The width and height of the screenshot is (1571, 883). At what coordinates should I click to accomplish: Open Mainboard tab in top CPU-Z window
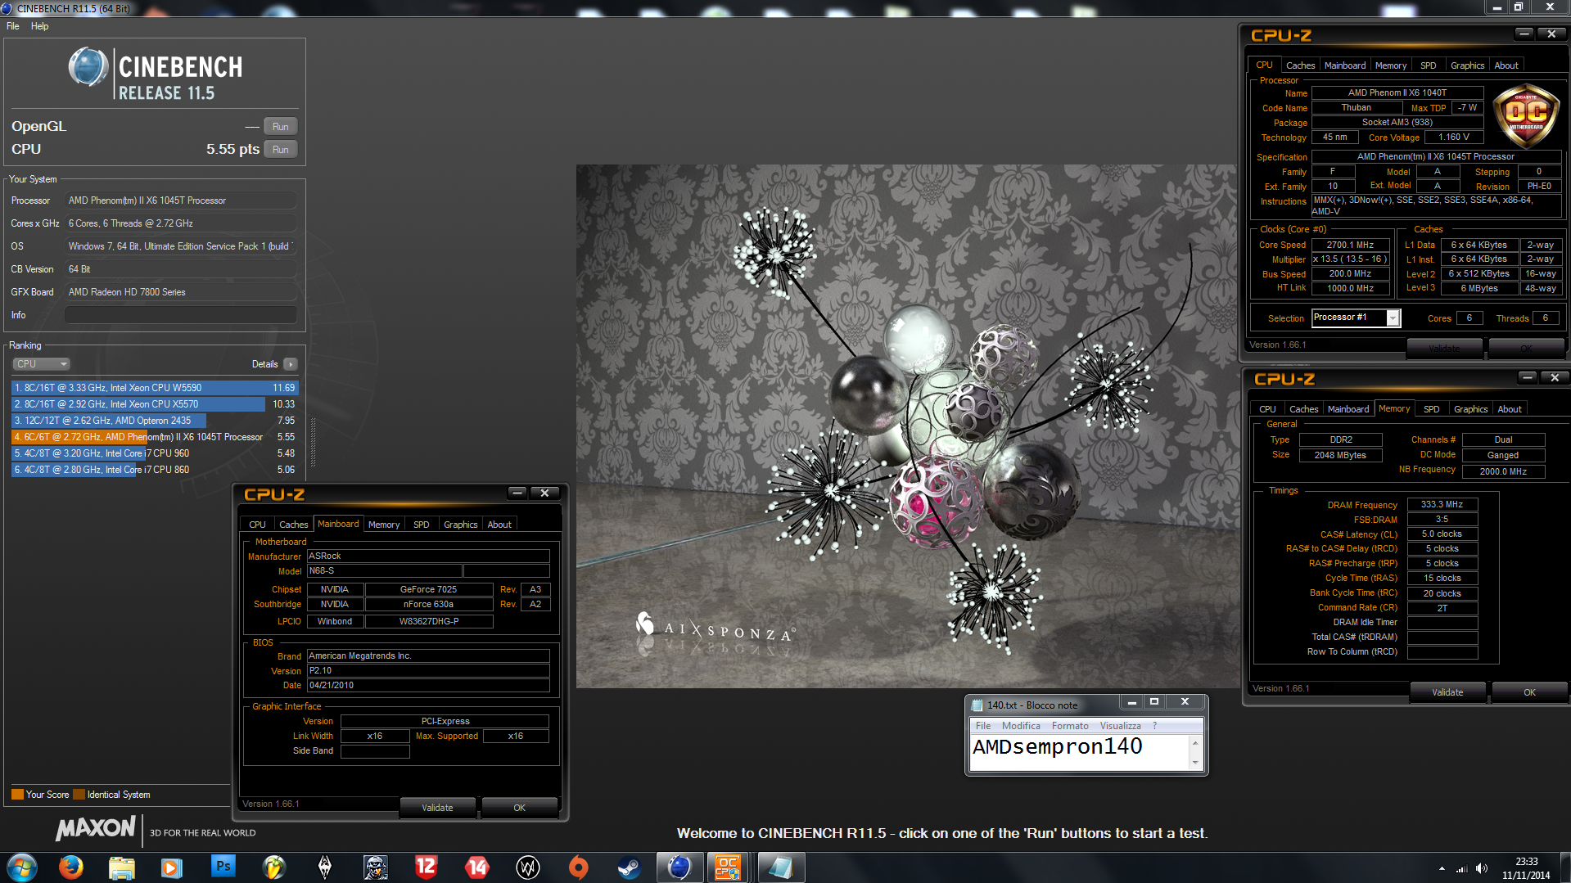(x=1345, y=65)
